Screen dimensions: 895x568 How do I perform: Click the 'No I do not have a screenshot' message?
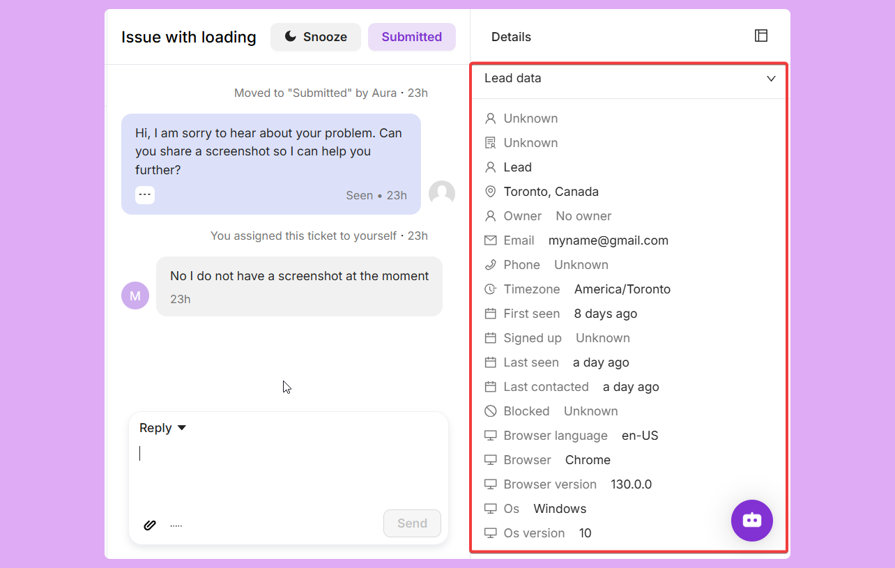[x=300, y=276]
